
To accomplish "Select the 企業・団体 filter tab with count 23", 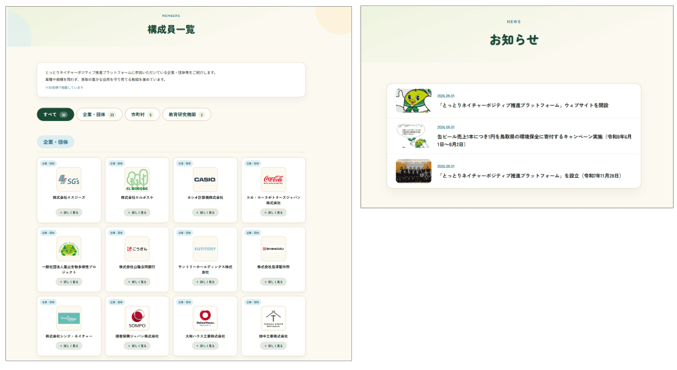I will pyautogui.click(x=100, y=114).
